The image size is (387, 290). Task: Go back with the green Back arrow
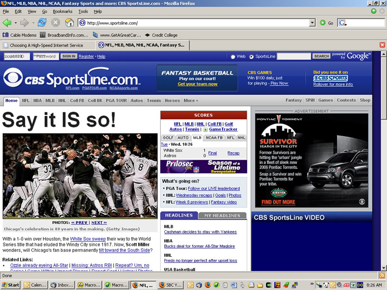tap(7, 23)
